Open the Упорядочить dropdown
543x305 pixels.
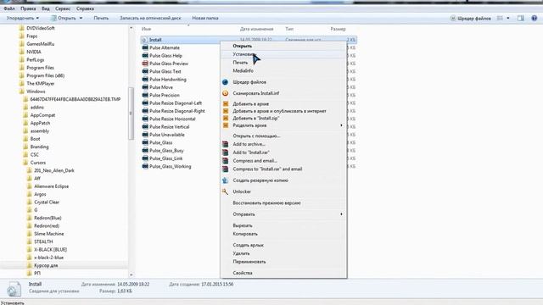(23, 18)
